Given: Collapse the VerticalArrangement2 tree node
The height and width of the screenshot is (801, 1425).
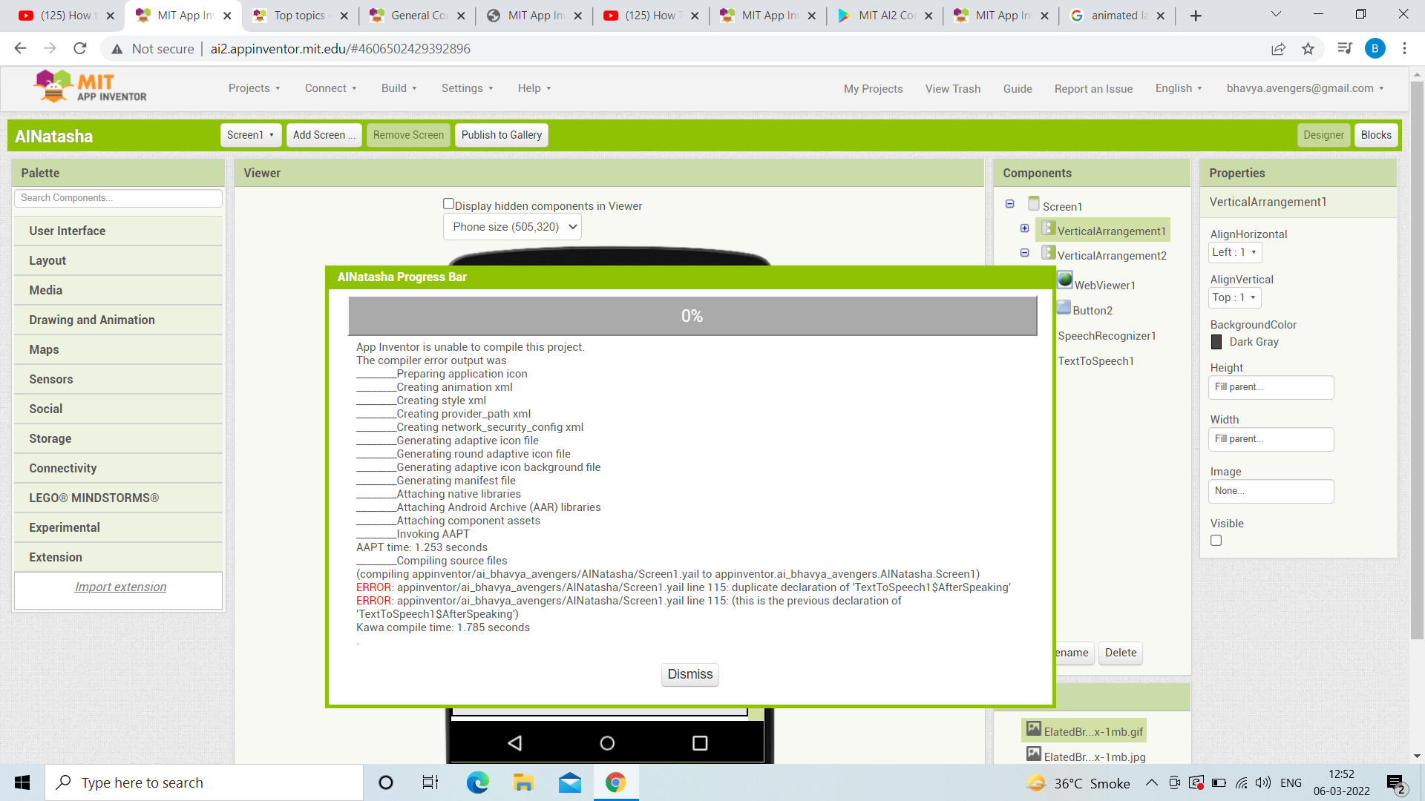Looking at the screenshot, I should pyautogui.click(x=1024, y=253).
